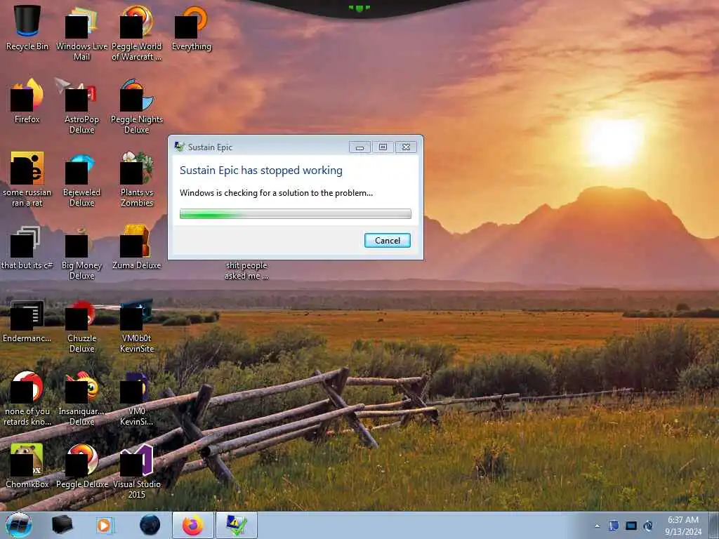719x539 pixels.
Task: Select the VM0b0t KevinSite icon
Action: [137, 326]
